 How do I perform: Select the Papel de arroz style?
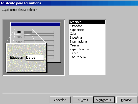click(87, 49)
